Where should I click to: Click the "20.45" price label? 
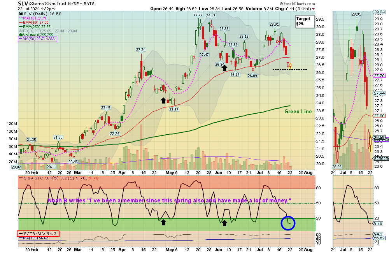pos(73,162)
